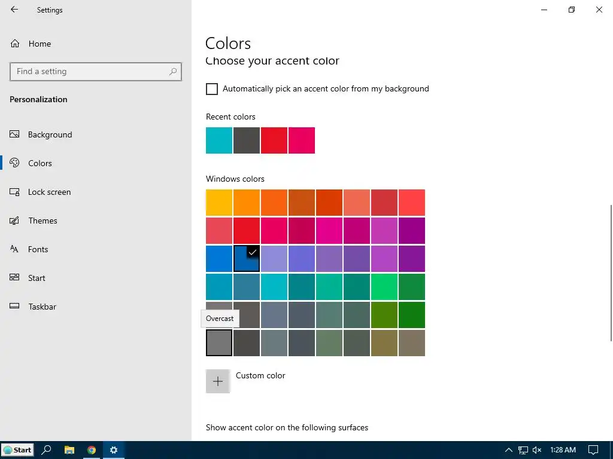The image size is (613, 459).
Task: Open Home from the settings sidebar
Action: point(40,44)
